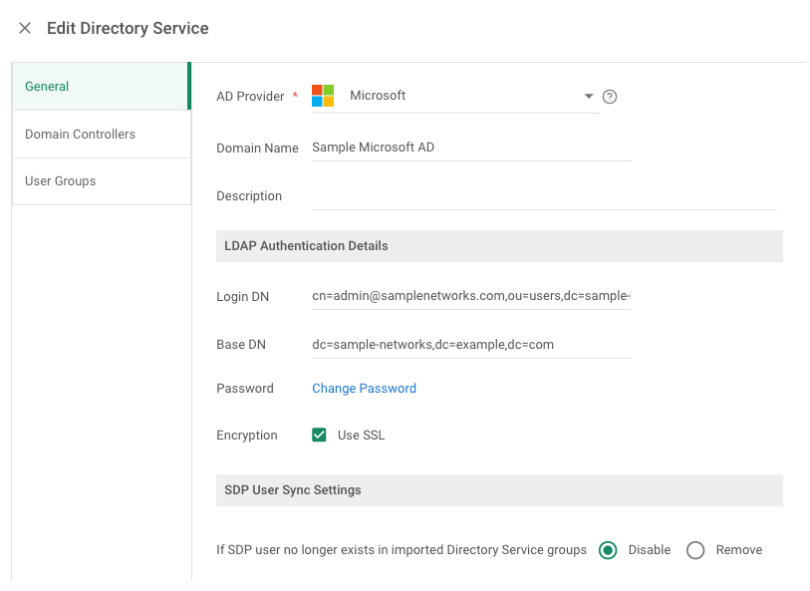The image size is (810, 591).
Task: Open the User Groups tab
Action: click(x=60, y=180)
